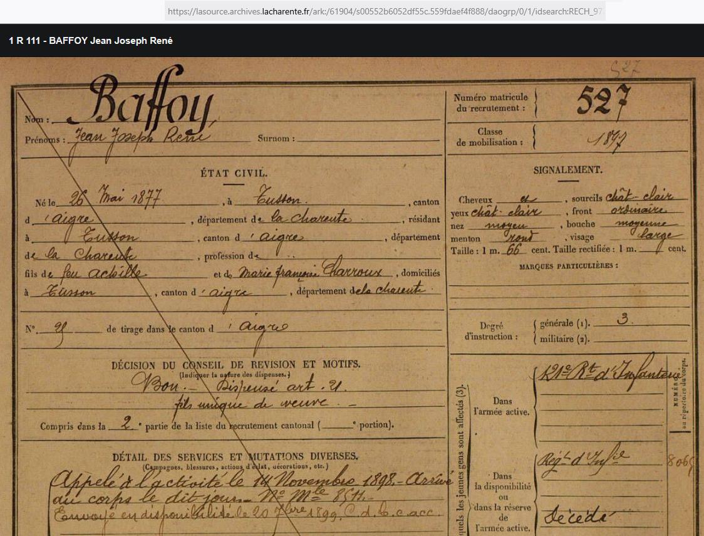The height and width of the screenshot is (536, 704).
Task: Click the 'MARQUES PARTICULIÈRES :' label
Action: click(569, 266)
